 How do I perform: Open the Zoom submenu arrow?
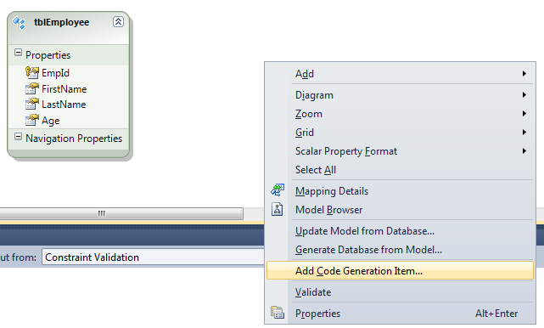524,114
